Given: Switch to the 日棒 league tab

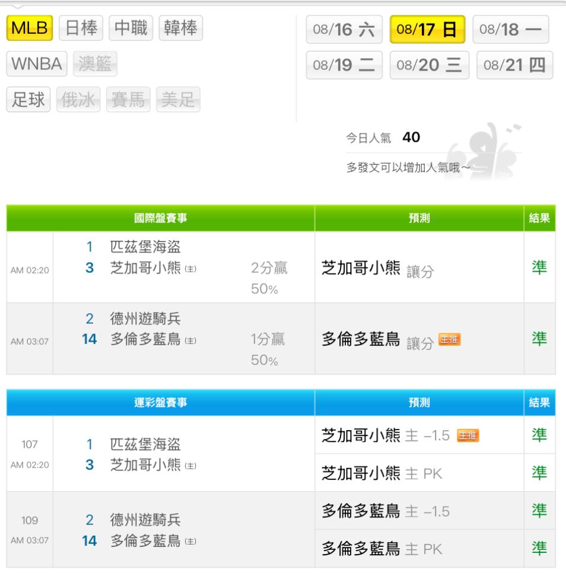Looking at the screenshot, I should [x=81, y=28].
